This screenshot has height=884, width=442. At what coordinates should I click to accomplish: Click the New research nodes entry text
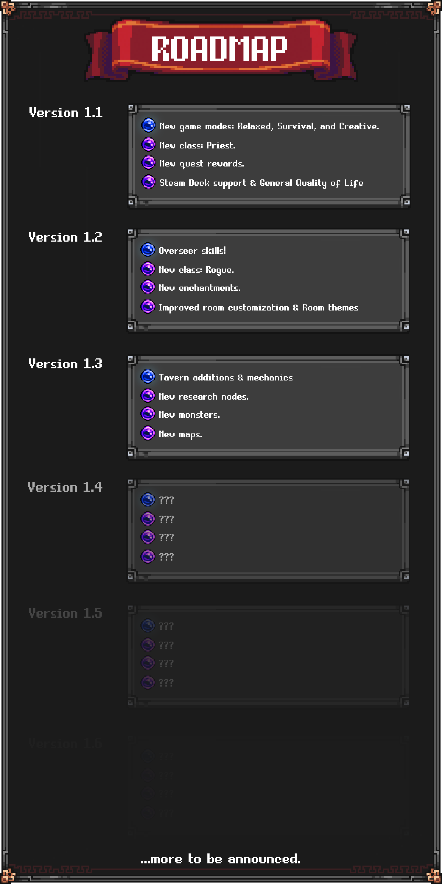click(204, 397)
